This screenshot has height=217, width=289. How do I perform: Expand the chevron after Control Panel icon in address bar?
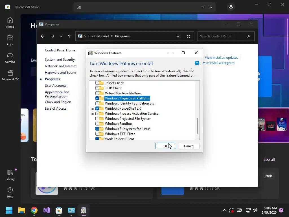(85, 36)
